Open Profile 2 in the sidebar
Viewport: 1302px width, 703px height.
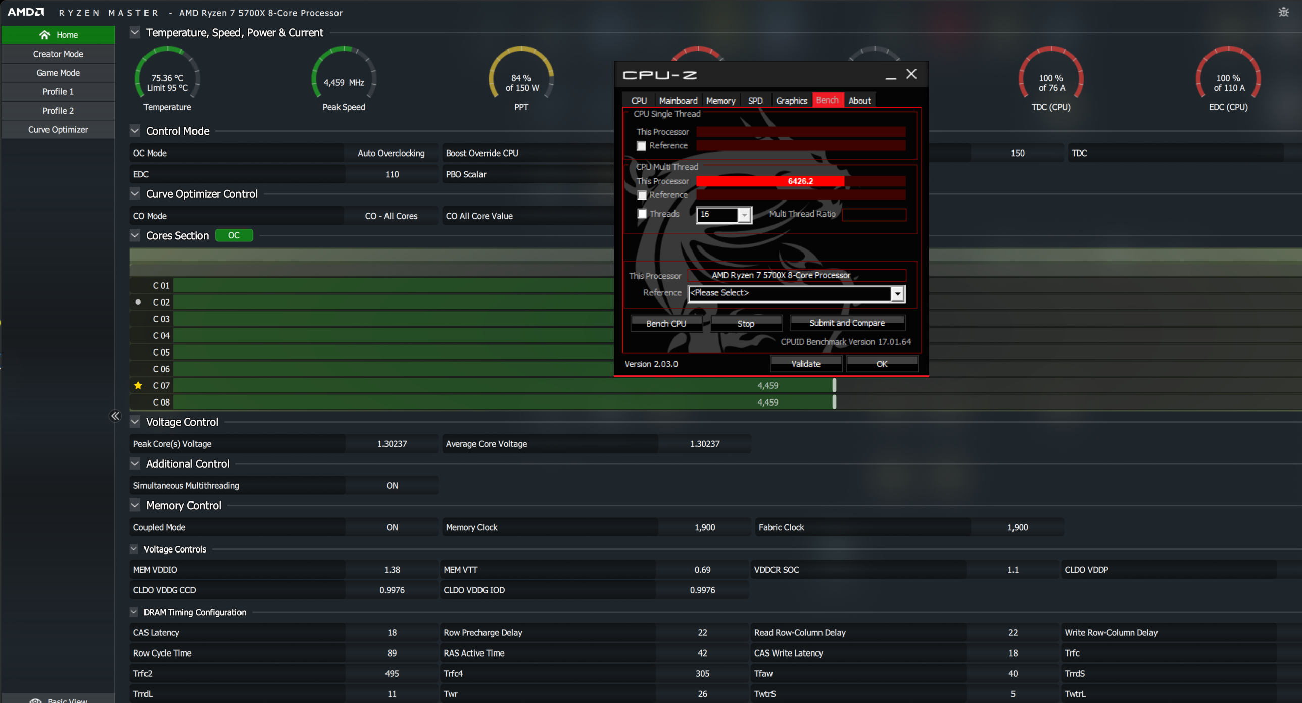[58, 111]
